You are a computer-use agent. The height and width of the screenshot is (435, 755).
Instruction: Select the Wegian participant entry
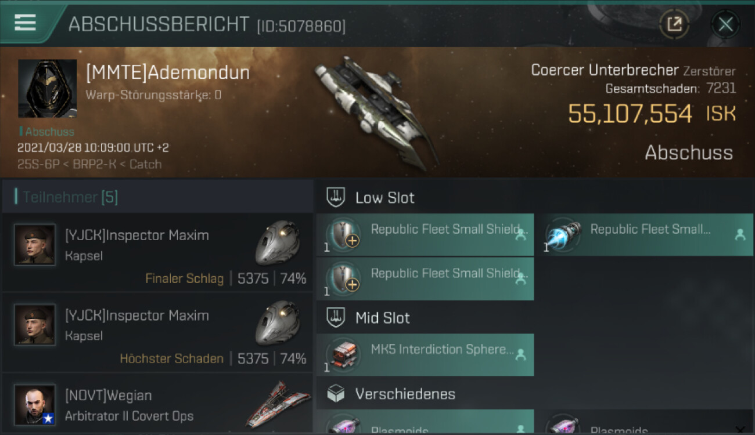[157, 404]
